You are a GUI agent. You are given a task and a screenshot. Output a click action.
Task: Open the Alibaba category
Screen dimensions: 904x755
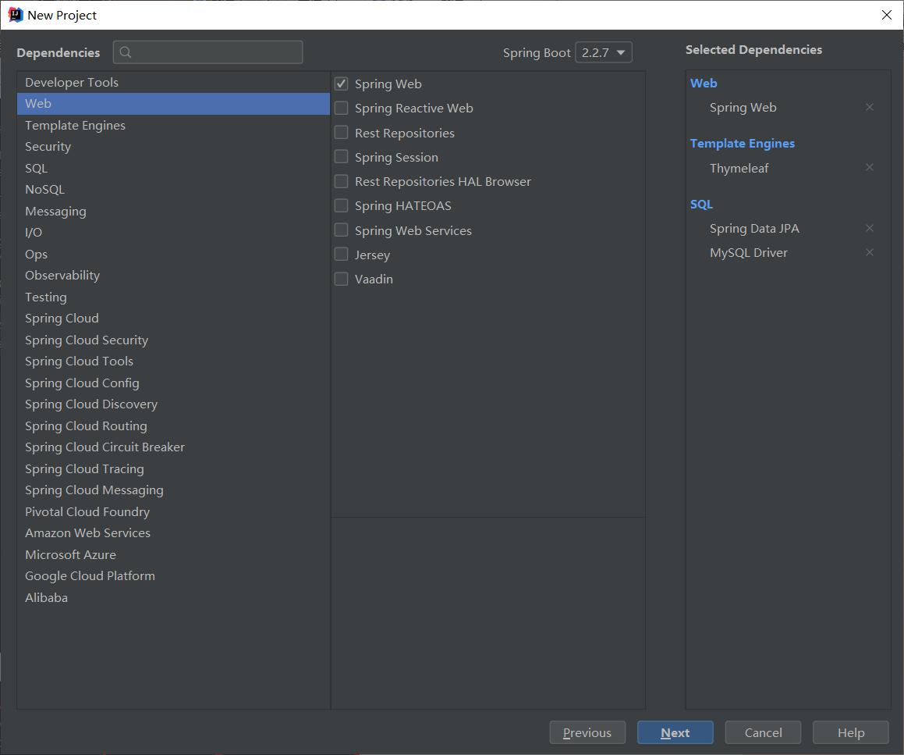point(173,598)
